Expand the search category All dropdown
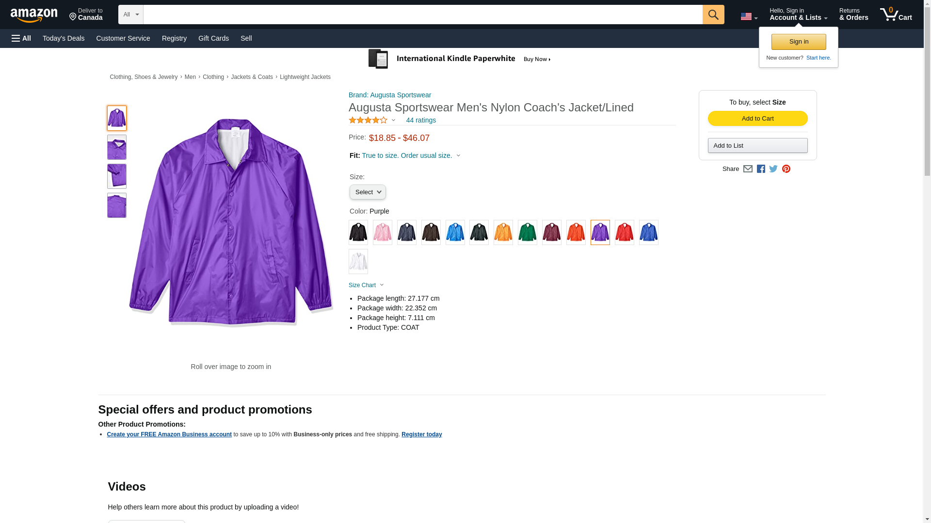This screenshot has width=931, height=523. 131,15
